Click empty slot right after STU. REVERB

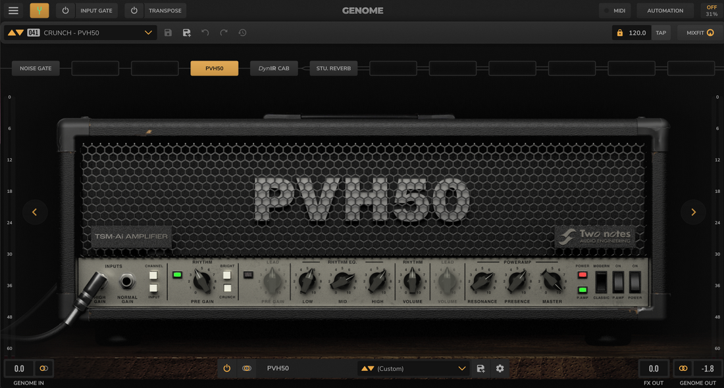point(393,68)
